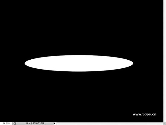Click the right tip of the white ellipse
166x125 pixels.
coord(132,63)
